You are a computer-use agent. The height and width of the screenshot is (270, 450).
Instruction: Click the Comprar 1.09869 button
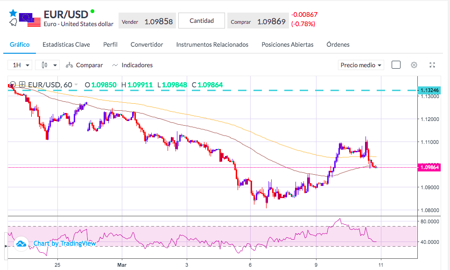coord(258,21)
